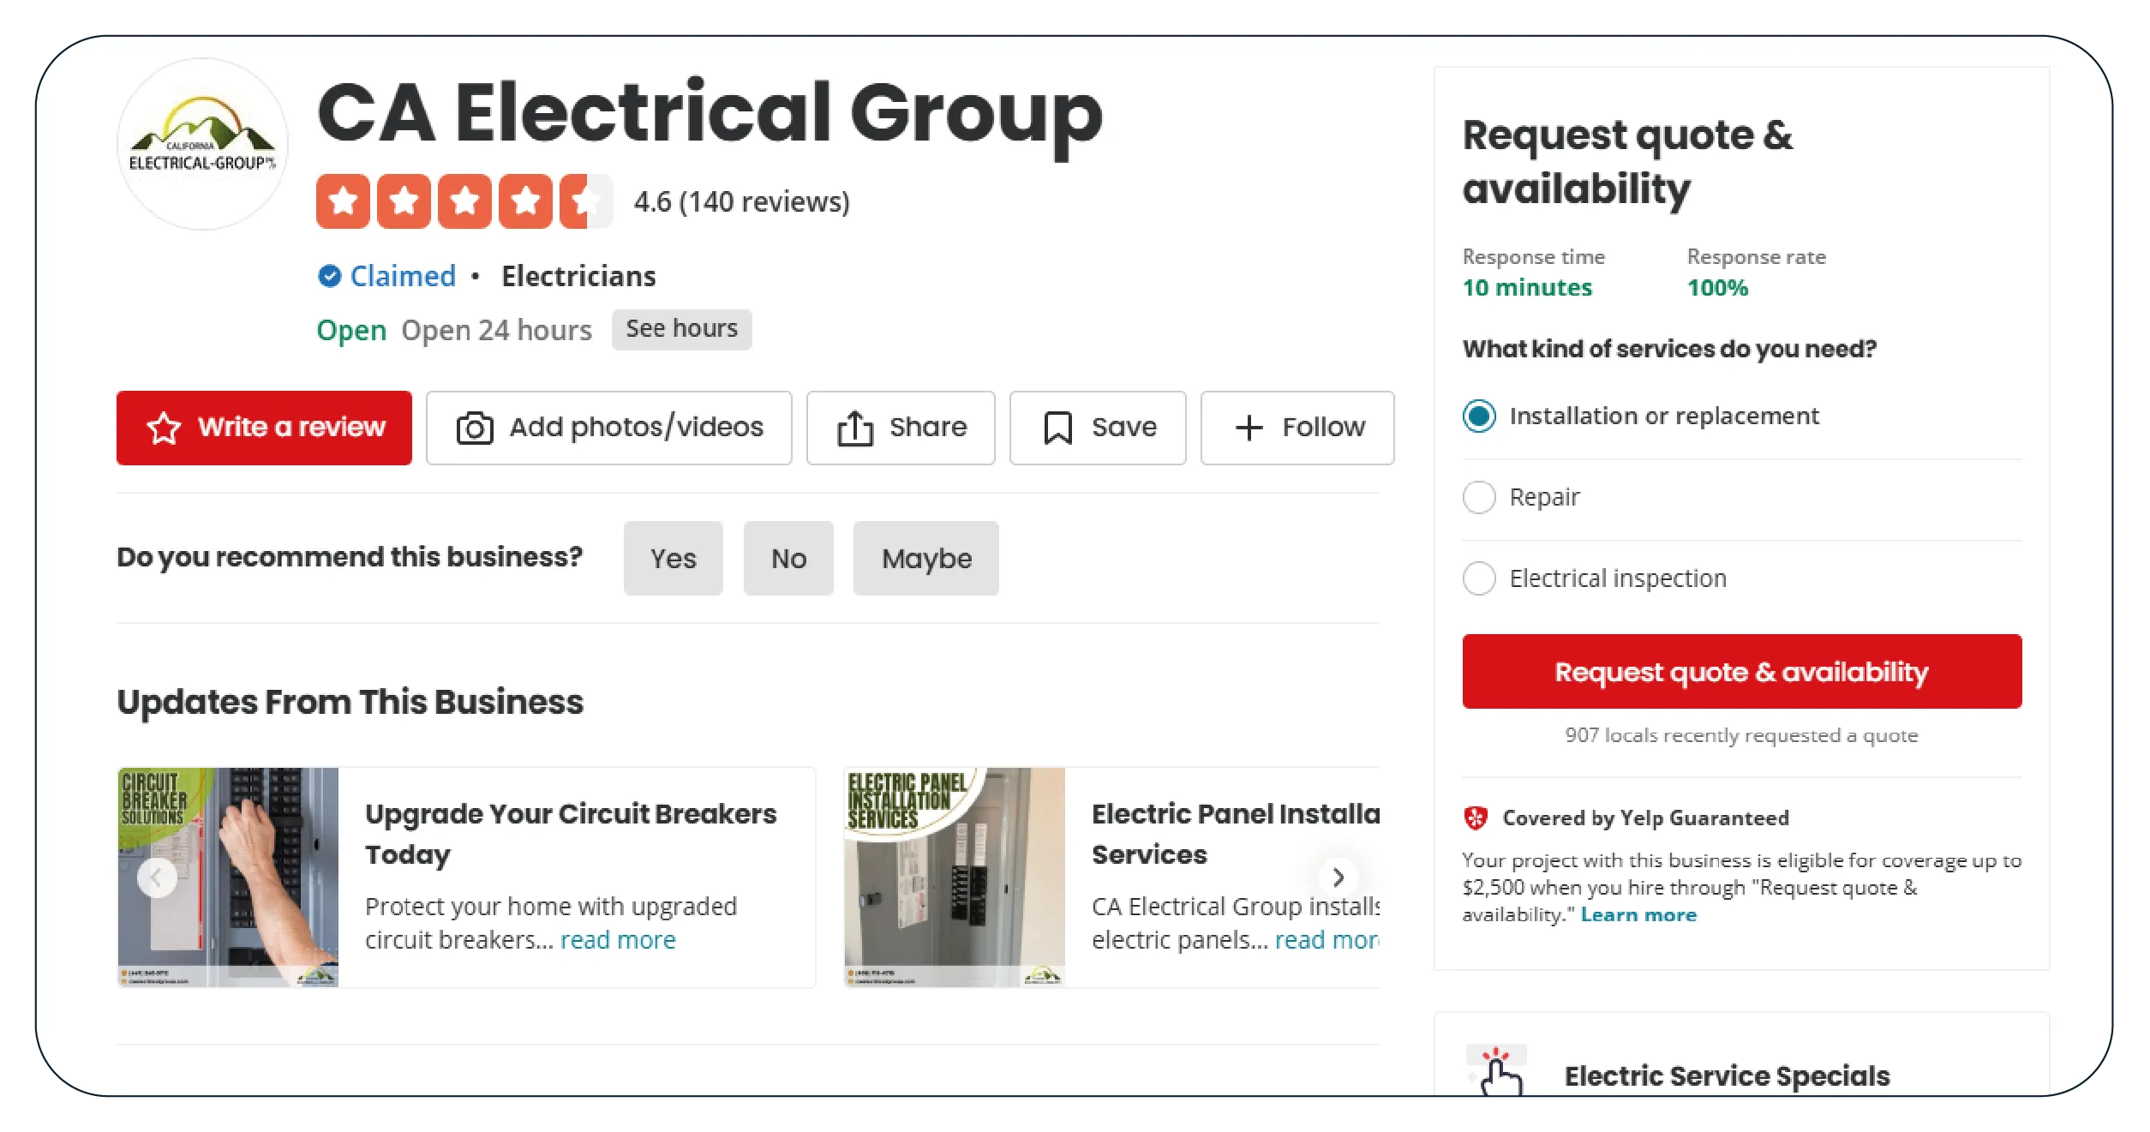Click the Yelp Guaranteed shield icon
Image resolution: width=2150 pixels, height=1132 pixels.
pos(1476,818)
